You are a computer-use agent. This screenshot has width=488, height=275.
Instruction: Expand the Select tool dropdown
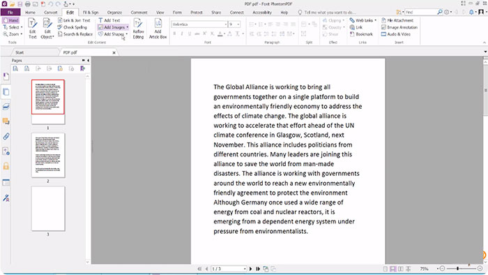pos(22,27)
